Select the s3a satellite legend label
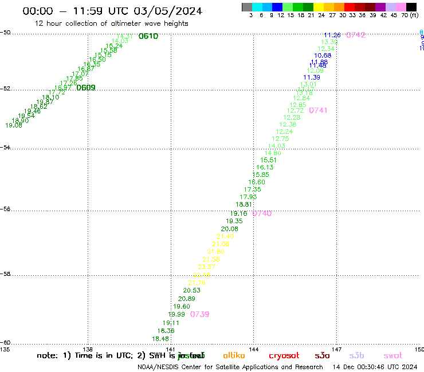 [x=323, y=355]
